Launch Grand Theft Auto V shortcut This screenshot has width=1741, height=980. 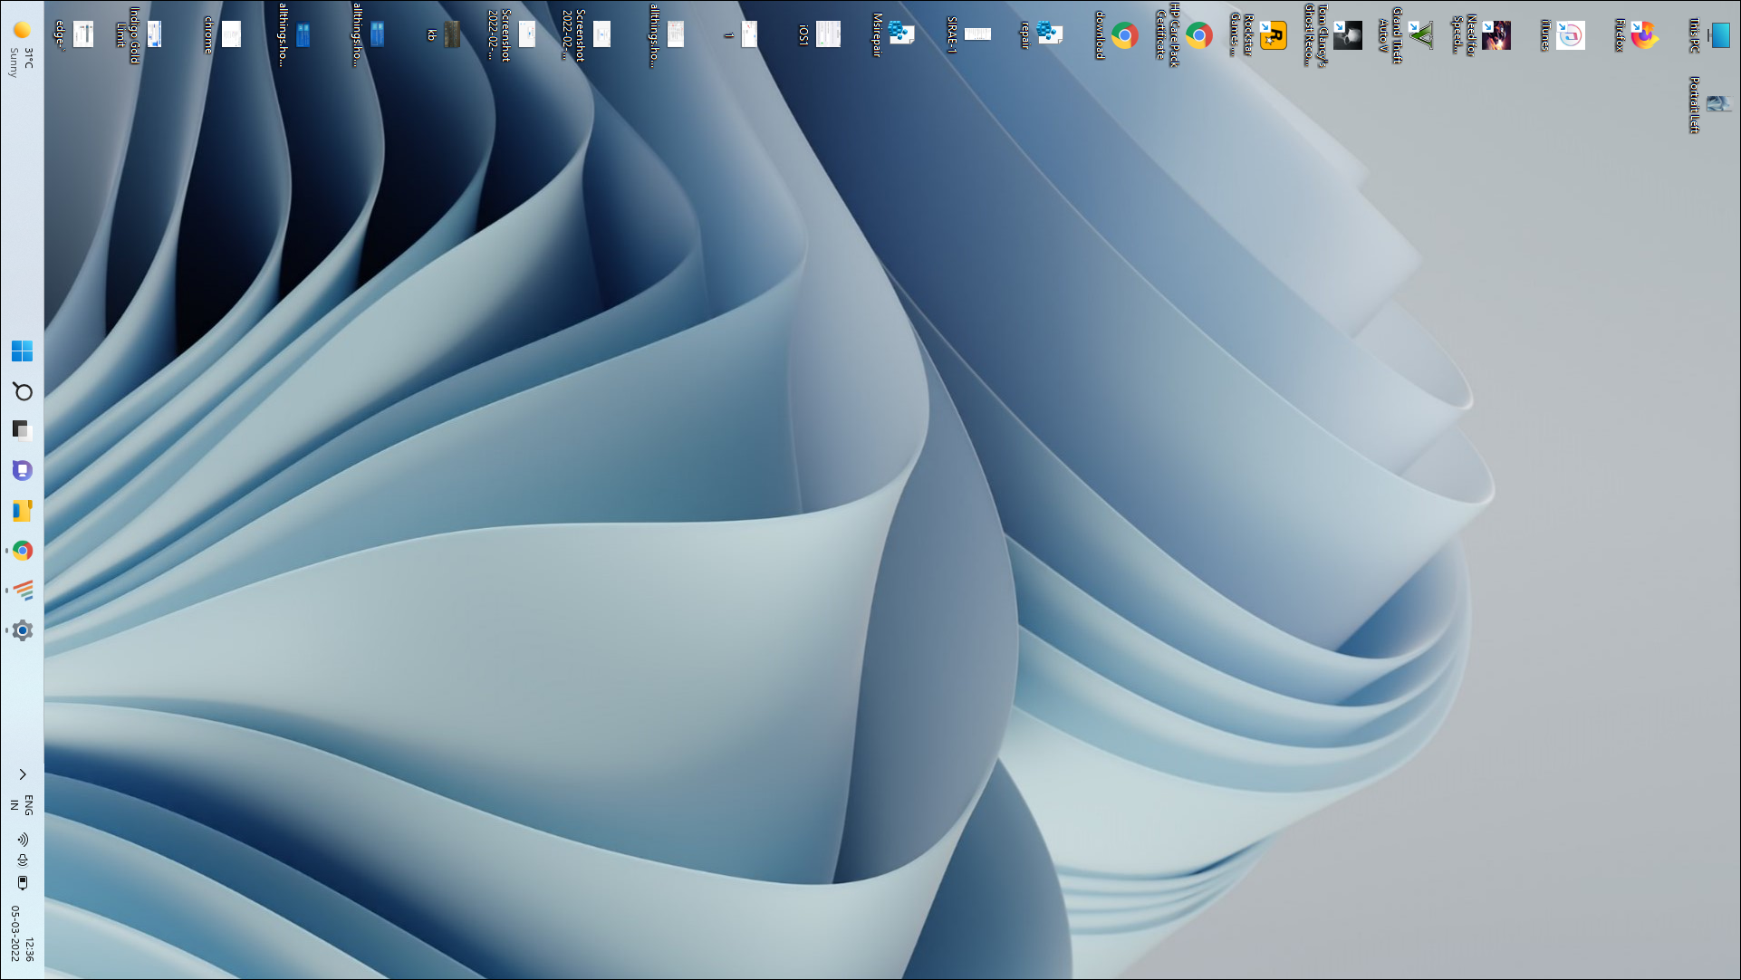[1420, 34]
